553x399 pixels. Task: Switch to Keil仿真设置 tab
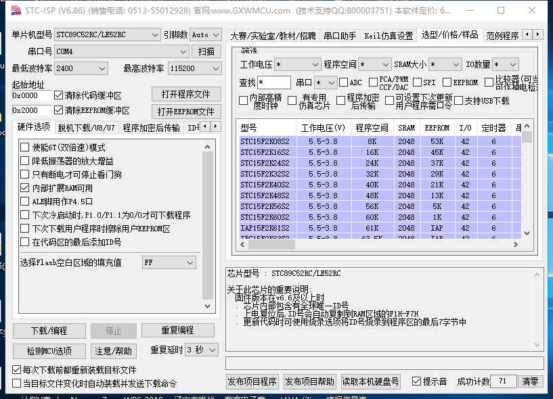389,36
